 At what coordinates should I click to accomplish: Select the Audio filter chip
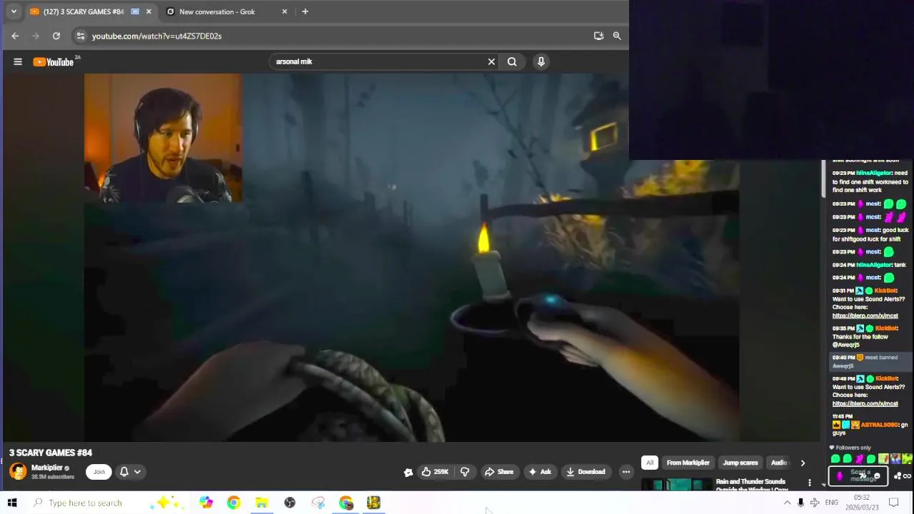point(778,463)
